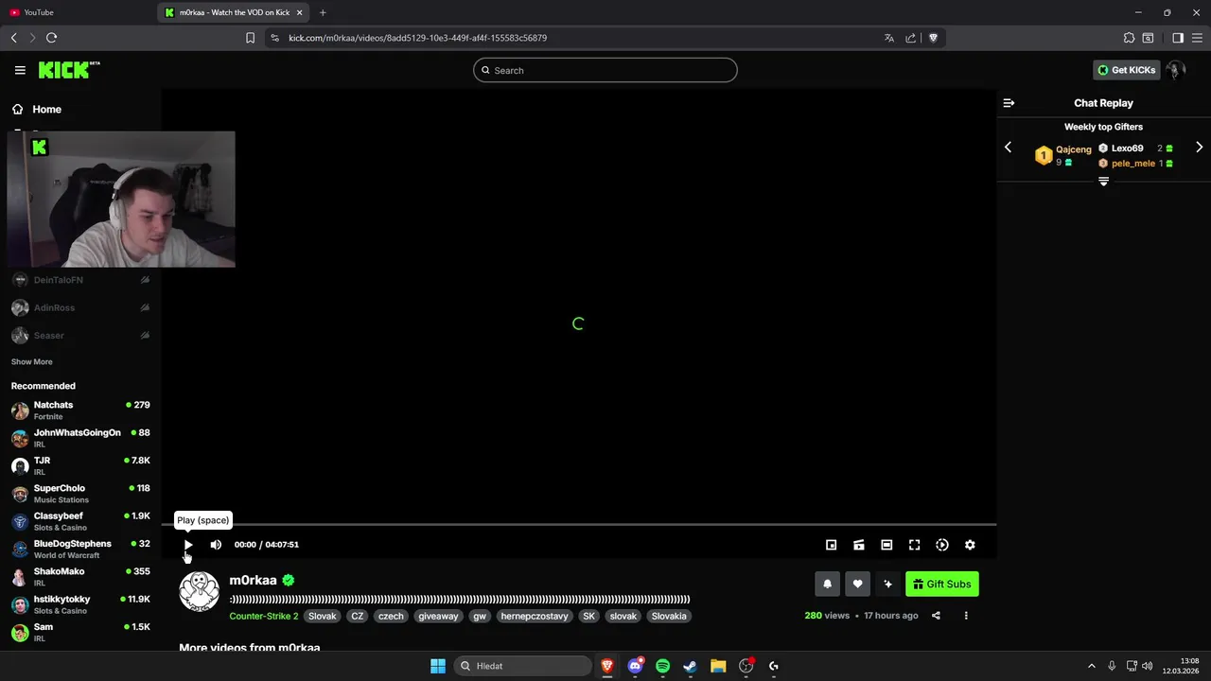Open page translate icon in address bar
1211x681 pixels.
tap(889, 38)
